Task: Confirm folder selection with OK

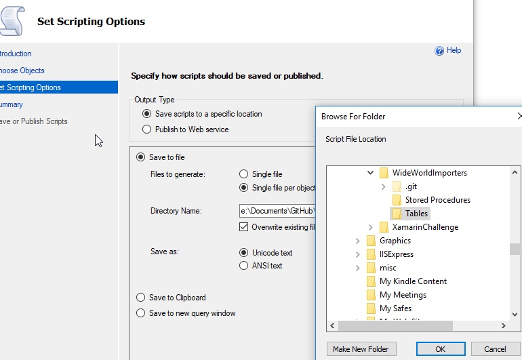Action: coord(440,349)
